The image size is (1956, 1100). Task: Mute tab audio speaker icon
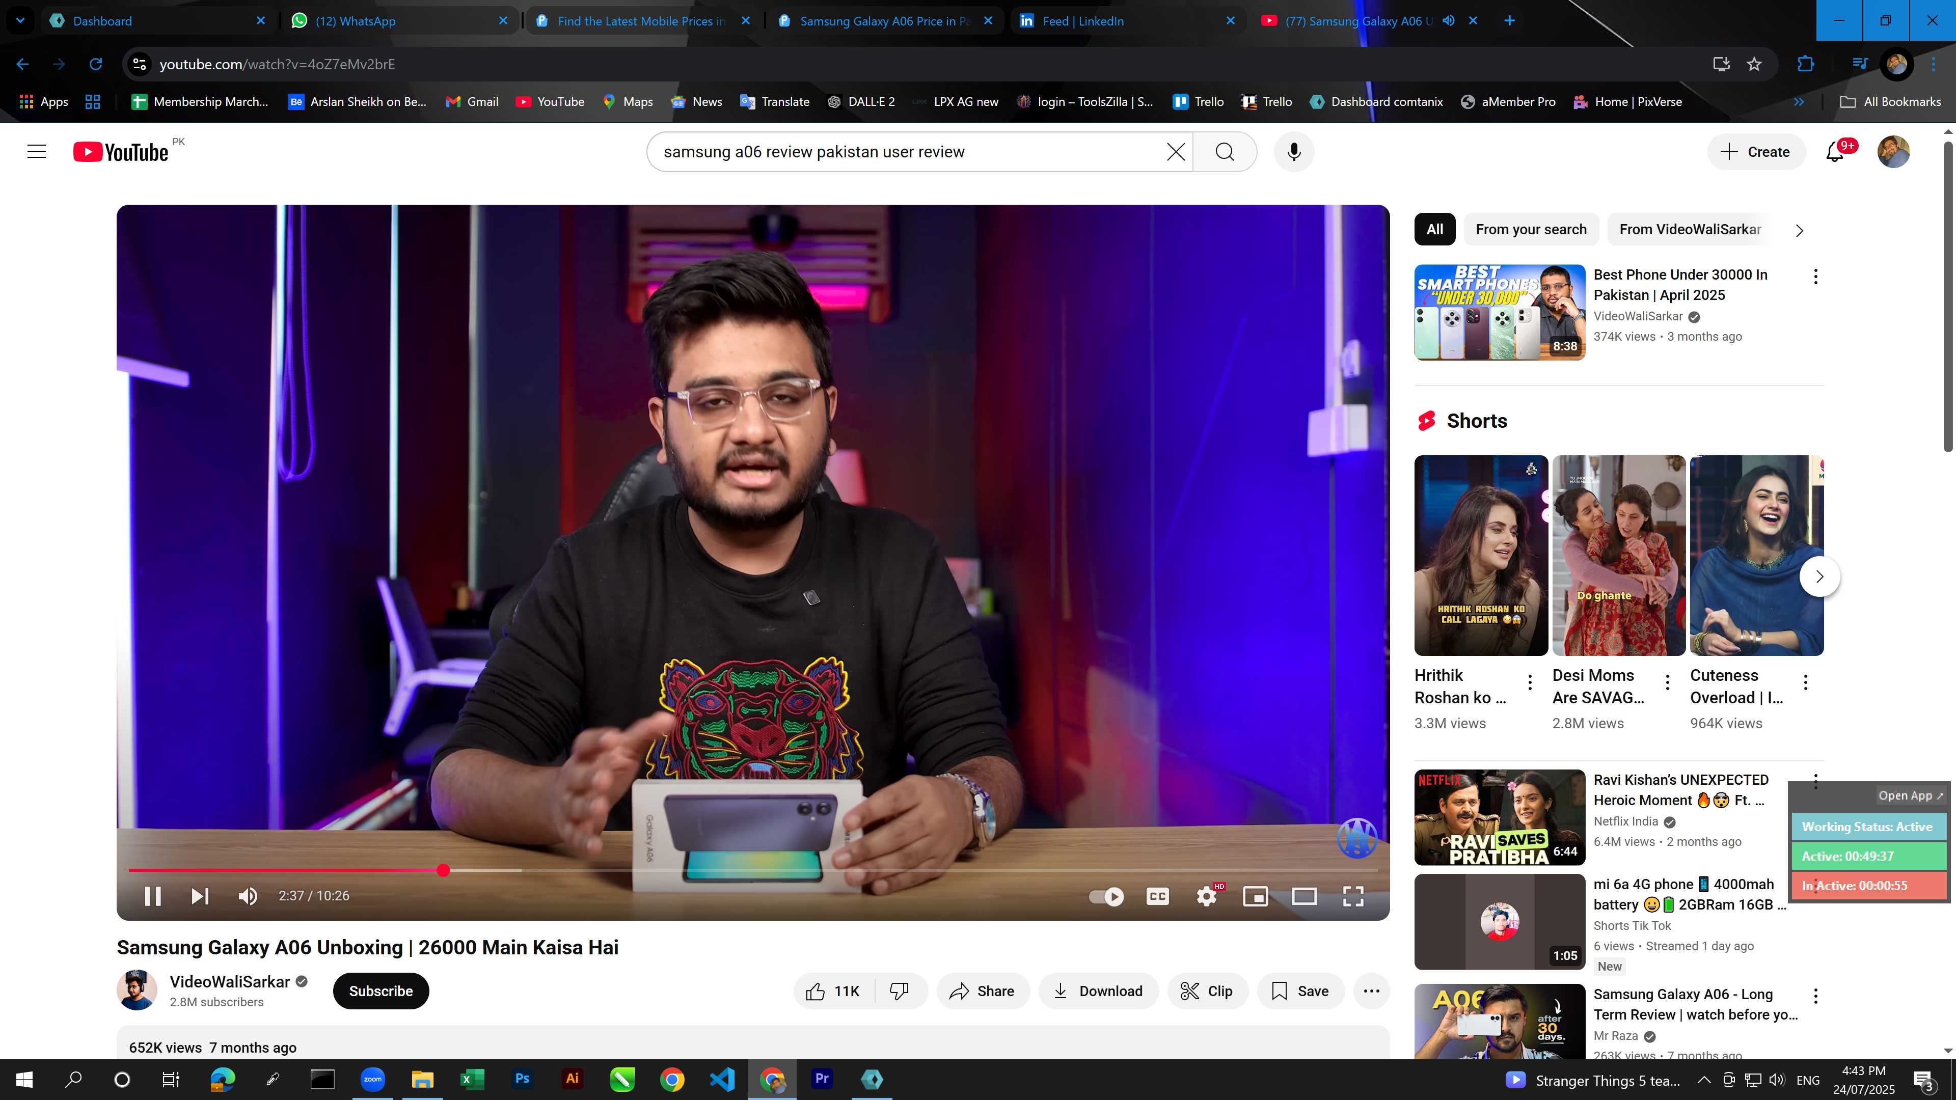[x=1449, y=20]
